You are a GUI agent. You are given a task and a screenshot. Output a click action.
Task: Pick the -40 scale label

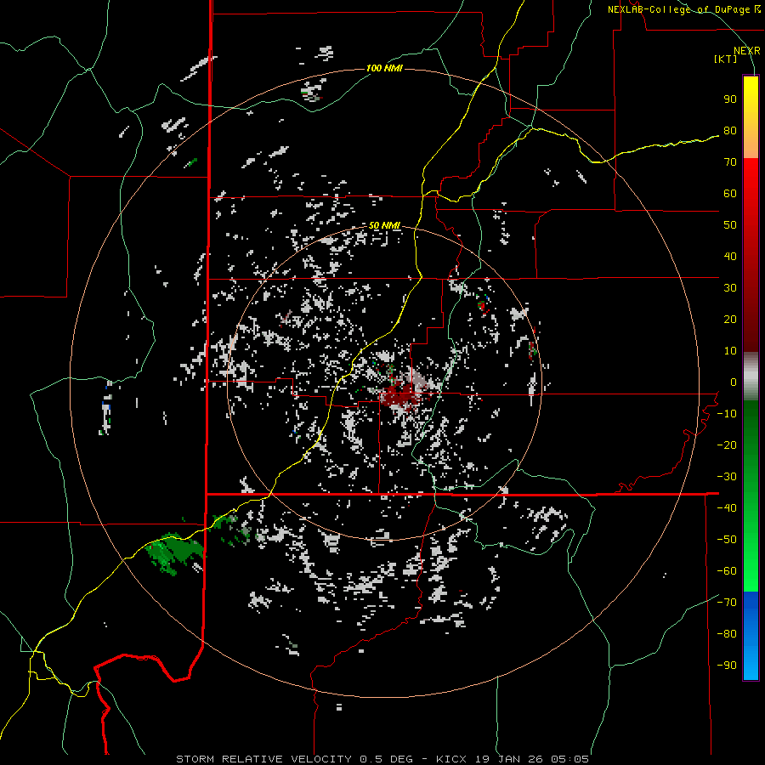[727, 508]
